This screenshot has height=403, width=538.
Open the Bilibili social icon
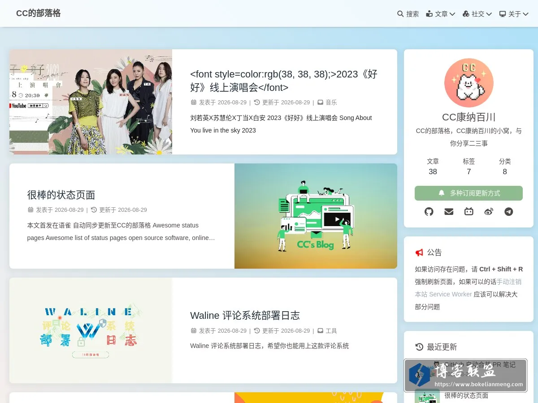(x=469, y=211)
